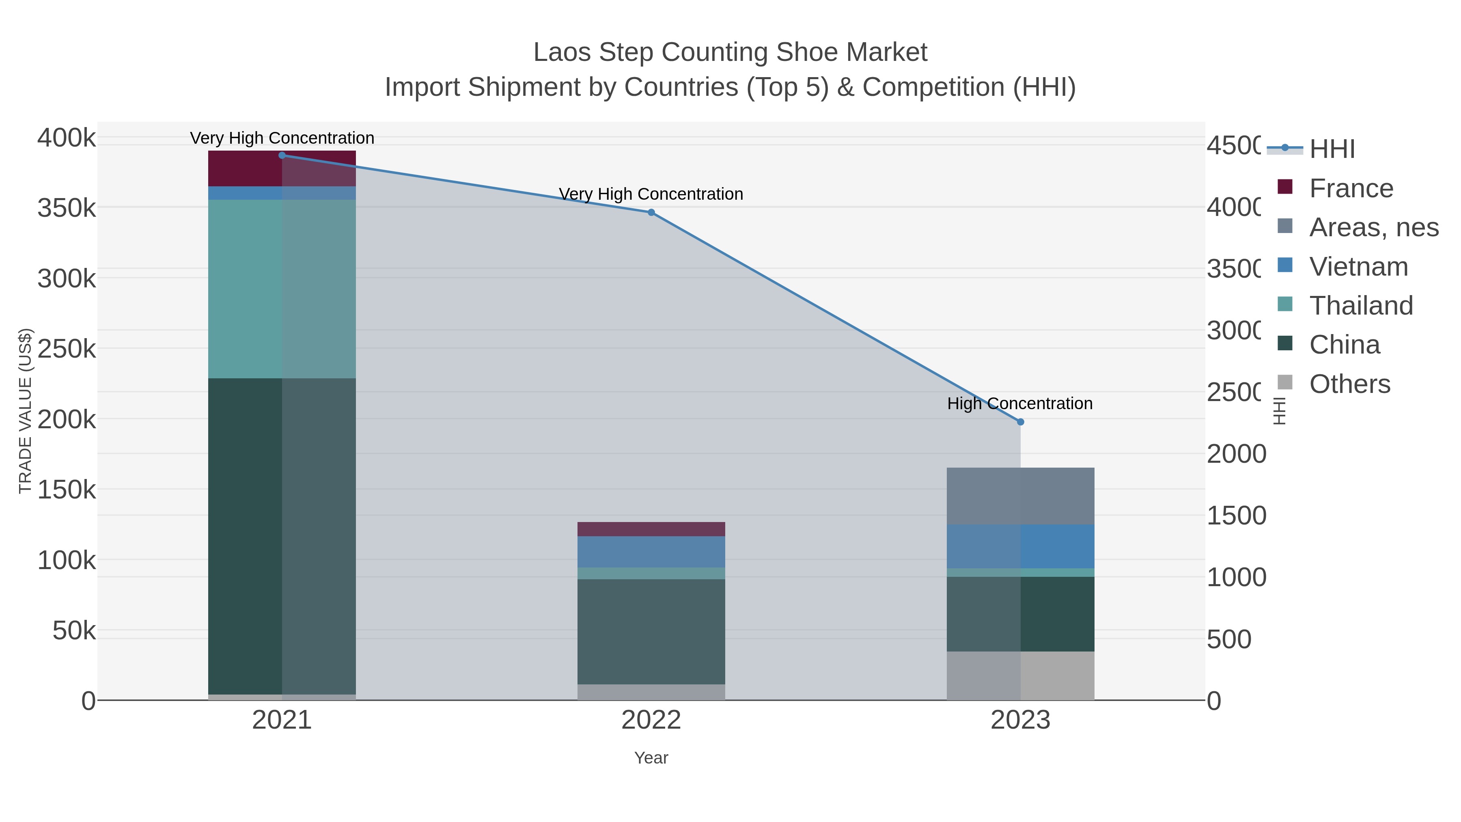
Task: Click the rotated 'HHI' right axis title
Action: pos(1279,411)
